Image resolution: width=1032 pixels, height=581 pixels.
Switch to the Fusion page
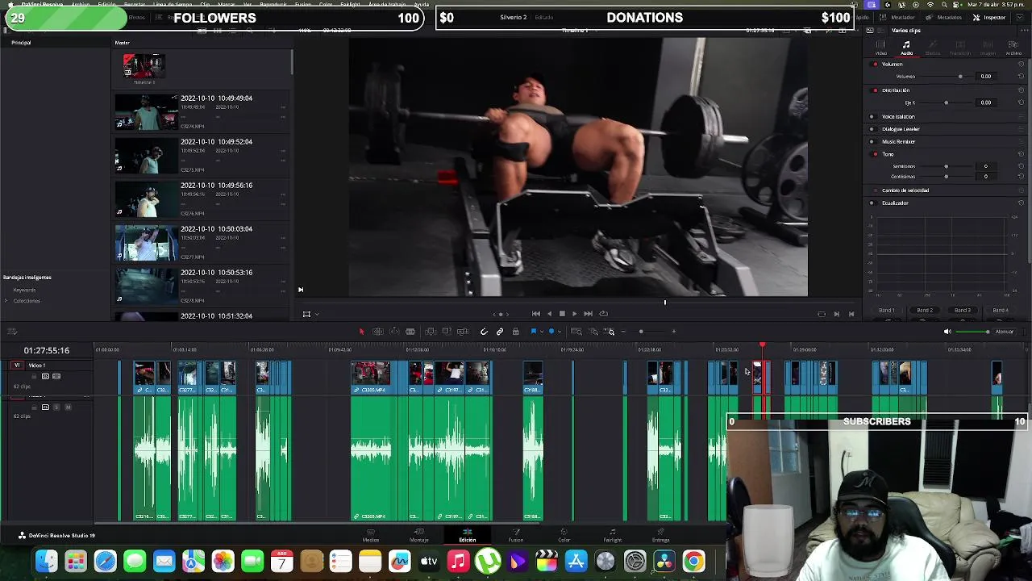point(516,536)
